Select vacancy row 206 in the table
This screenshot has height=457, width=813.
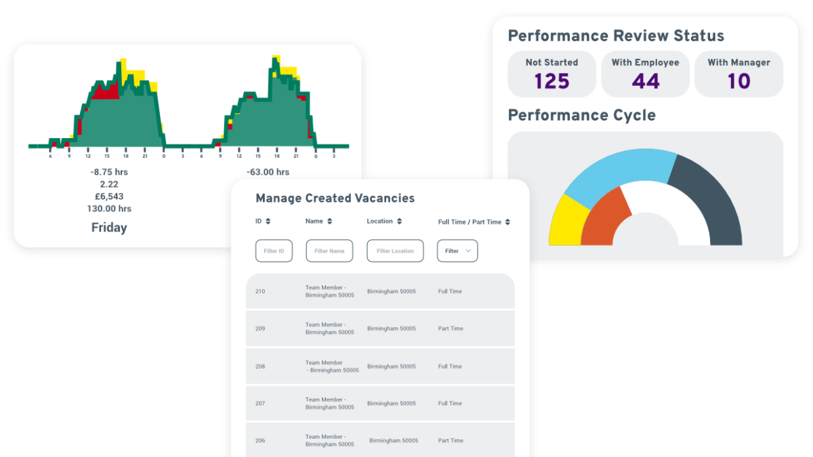tap(380, 439)
